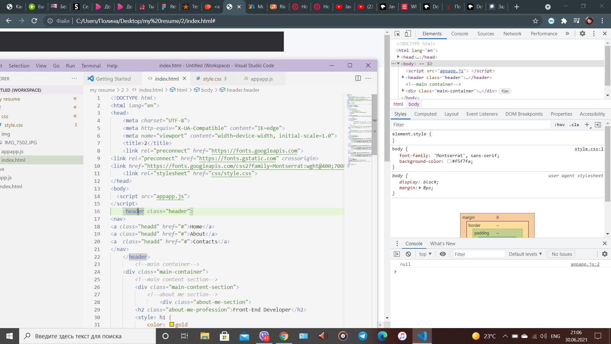Open the console drawer three-dot menu
This screenshot has height=344, width=611.
pyautogui.click(x=397, y=244)
